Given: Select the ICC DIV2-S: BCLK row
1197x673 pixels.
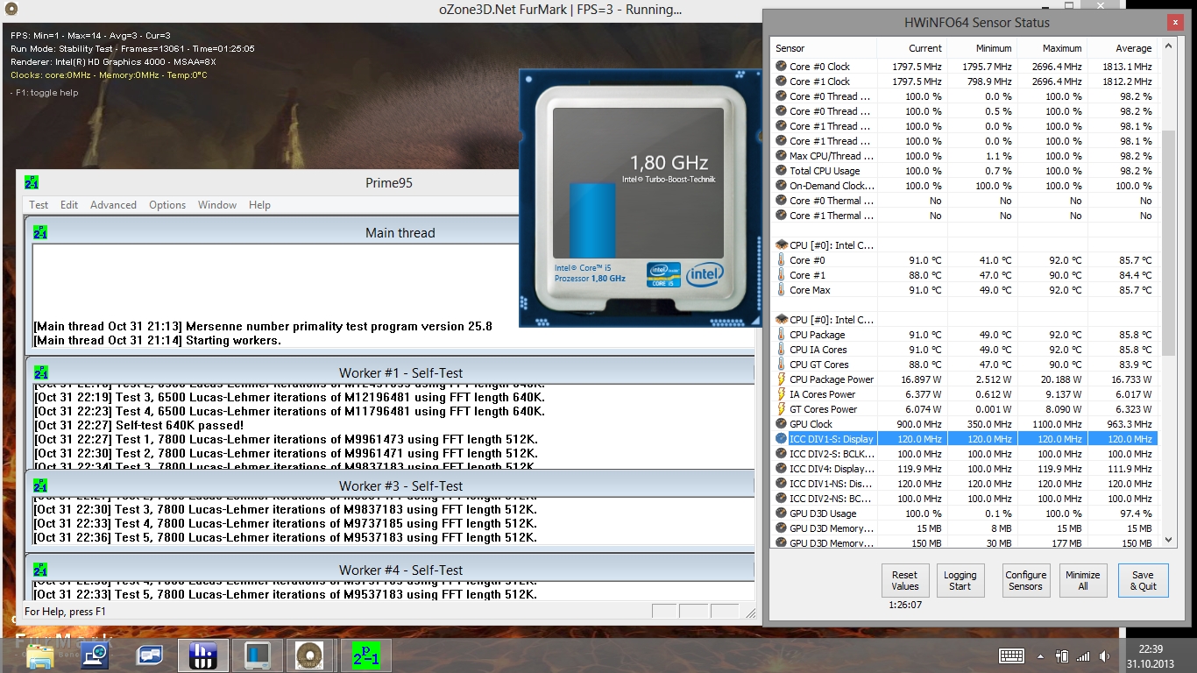Looking at the screenshot, I should tap(965, 454).
